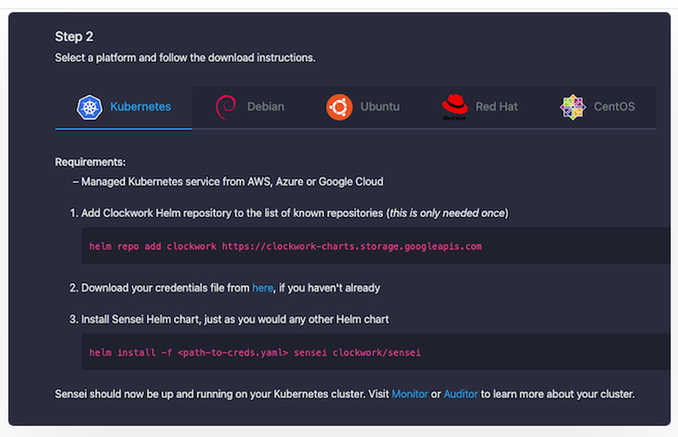Screen dimensions: 678x437
Task: Select the Ubuntu platform tab
Action: click(363, 107)
